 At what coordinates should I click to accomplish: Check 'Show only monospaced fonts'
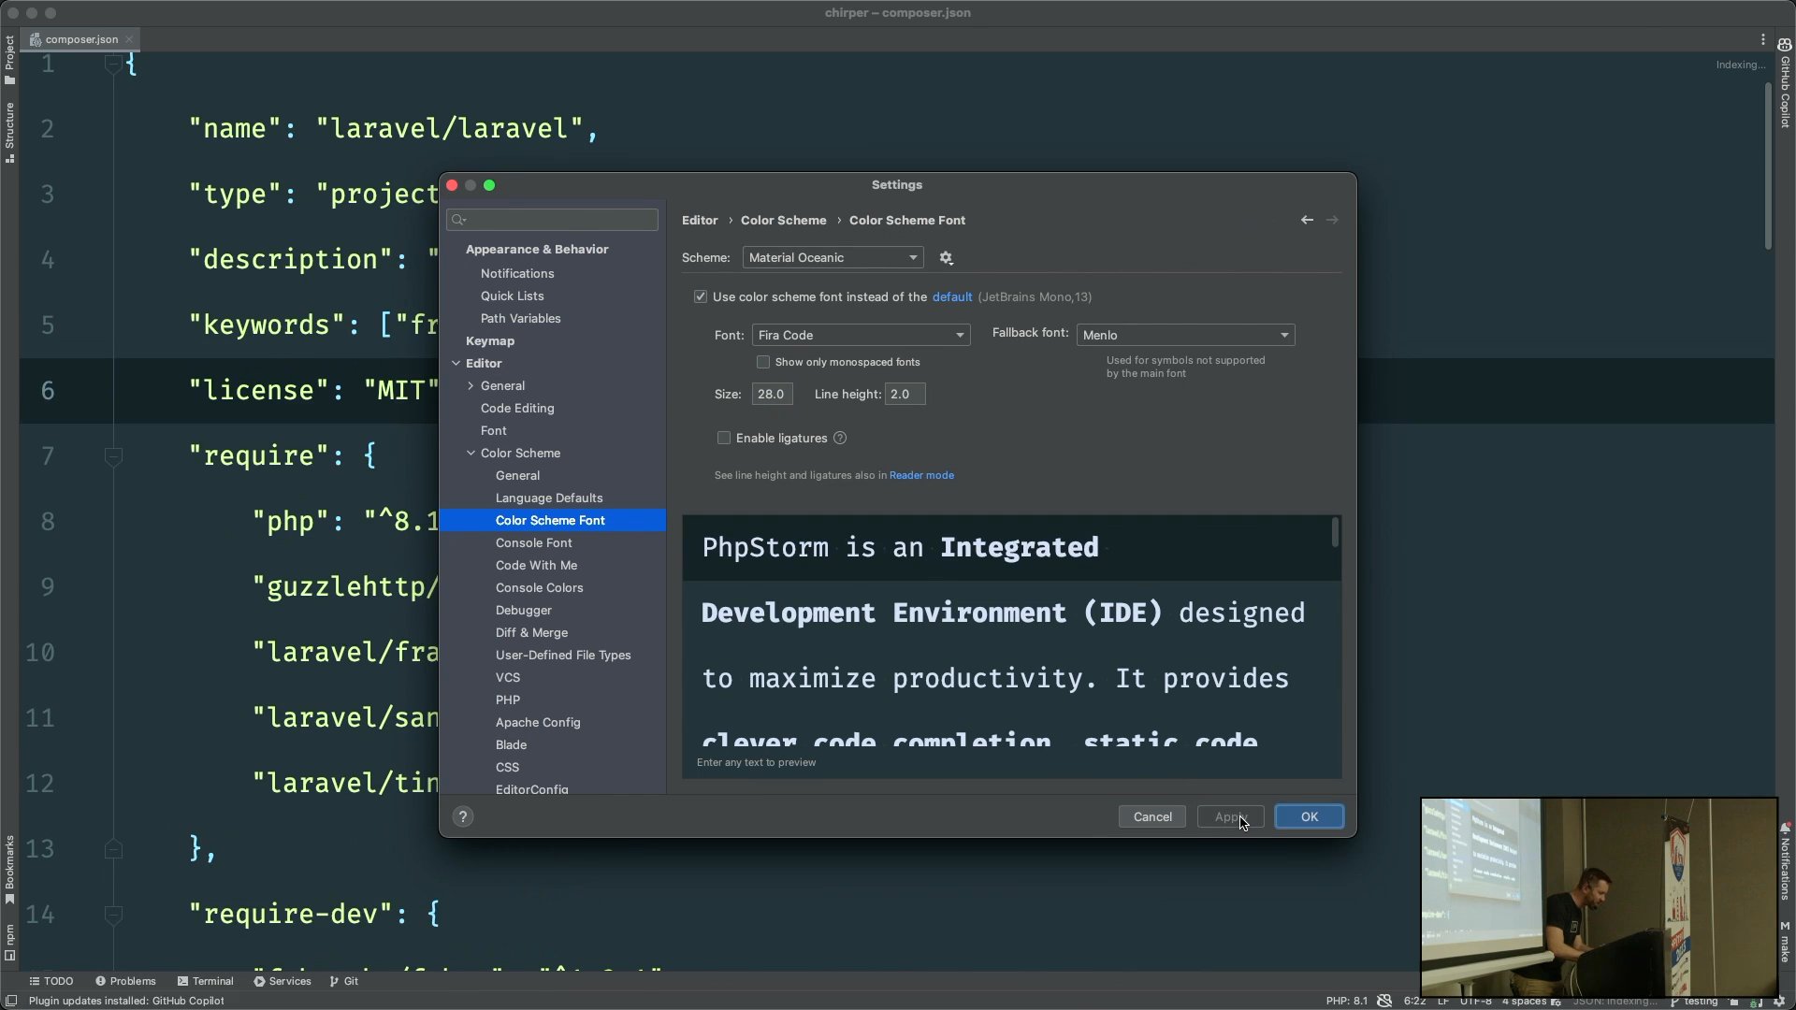point(763,362)
